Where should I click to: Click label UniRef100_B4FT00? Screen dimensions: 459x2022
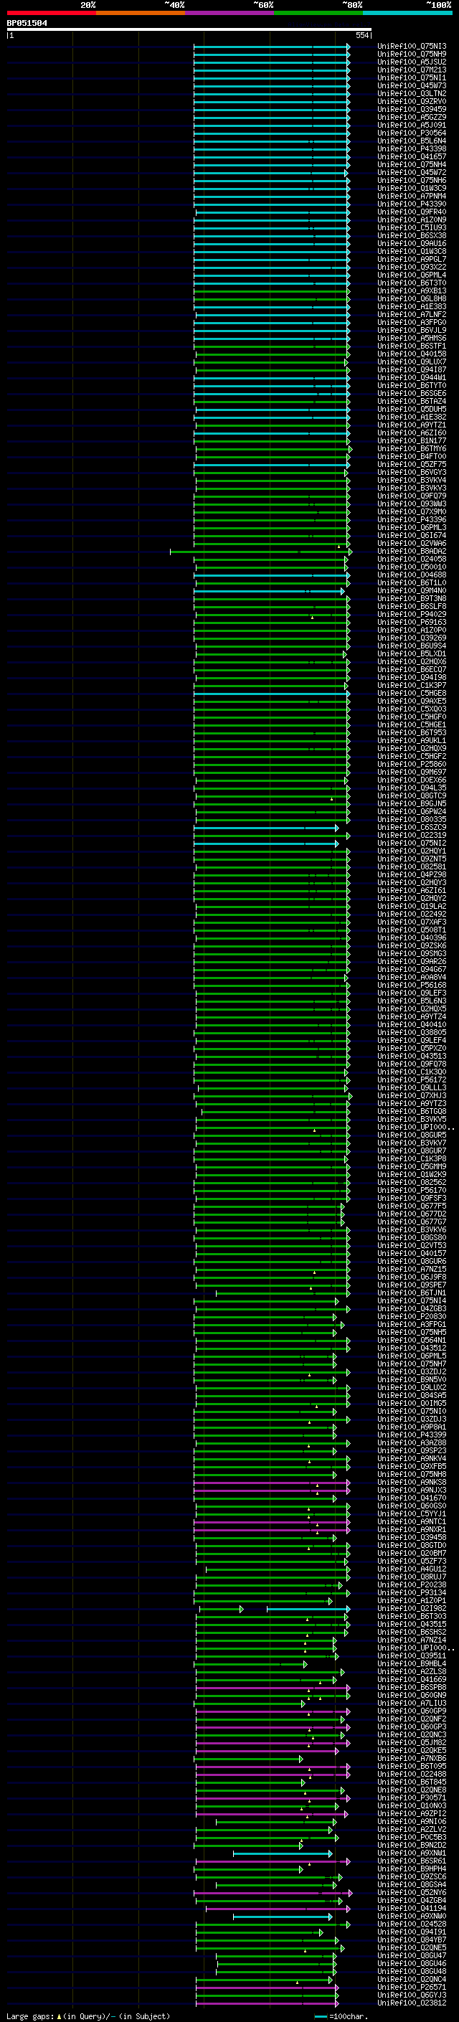411,456
